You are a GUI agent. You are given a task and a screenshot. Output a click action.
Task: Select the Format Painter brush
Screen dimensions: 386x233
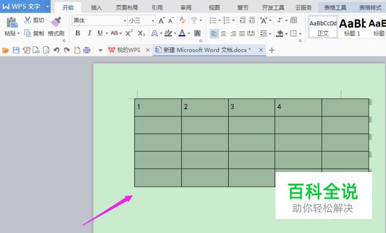coord(56,22)
